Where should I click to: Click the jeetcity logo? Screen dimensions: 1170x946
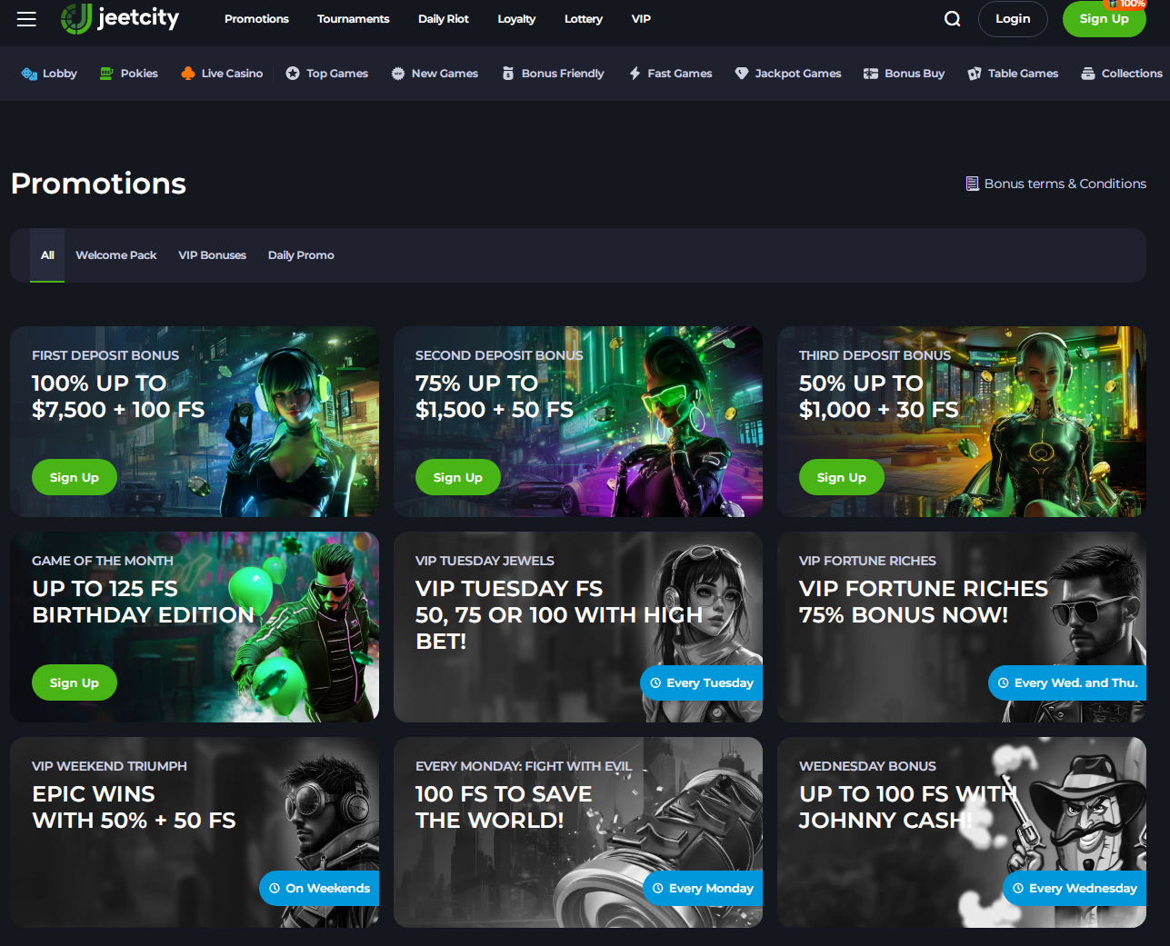pos(120,18)
